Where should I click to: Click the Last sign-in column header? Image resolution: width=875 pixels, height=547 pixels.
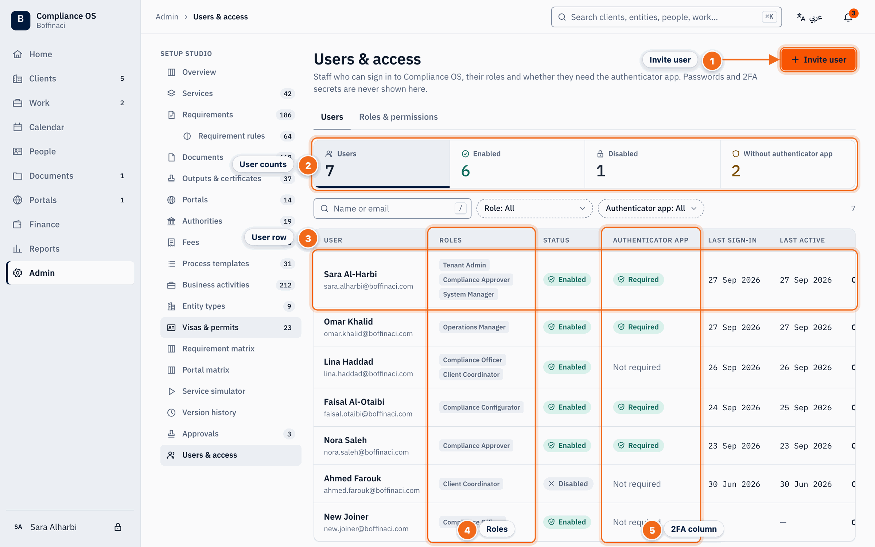tap(732, 240)
